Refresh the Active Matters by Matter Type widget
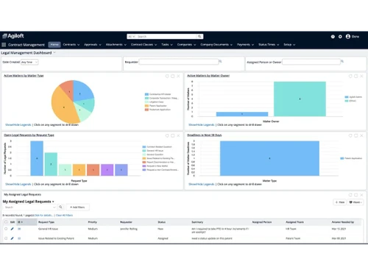 coord(167,76)
